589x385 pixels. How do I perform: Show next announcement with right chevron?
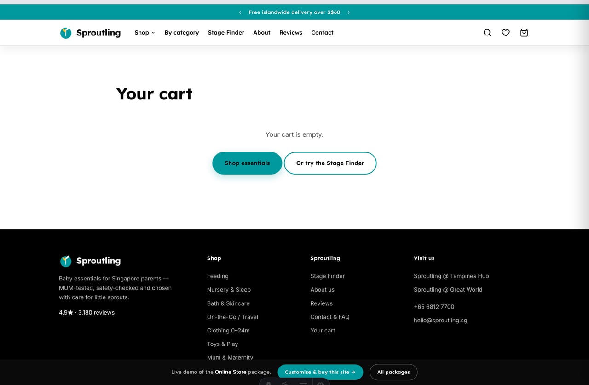coord(349,12)
